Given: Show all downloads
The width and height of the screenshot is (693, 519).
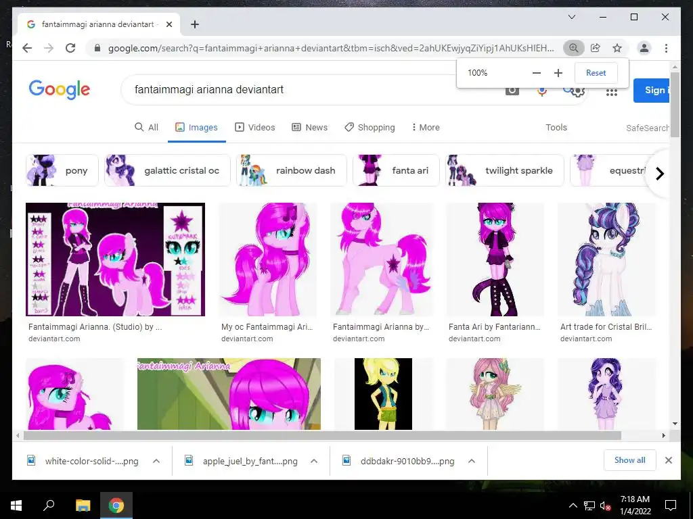Looking at the screenshot, I should 630,460.
